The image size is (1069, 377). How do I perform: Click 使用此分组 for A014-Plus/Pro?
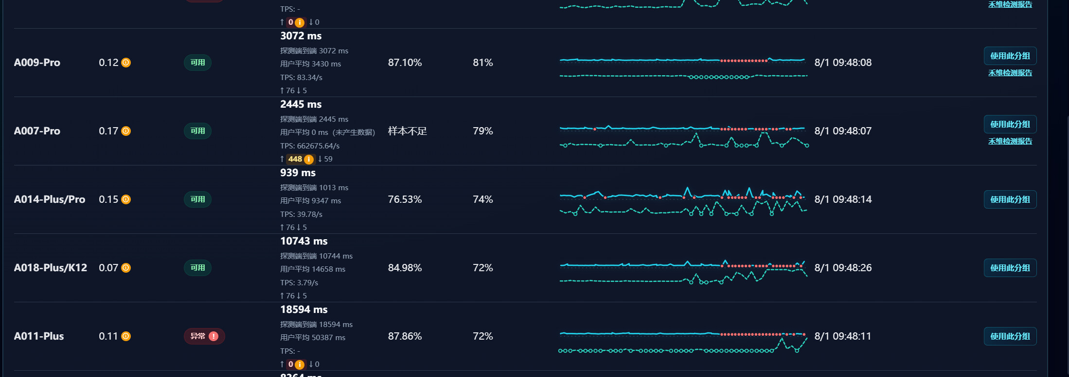[1010, 199]
